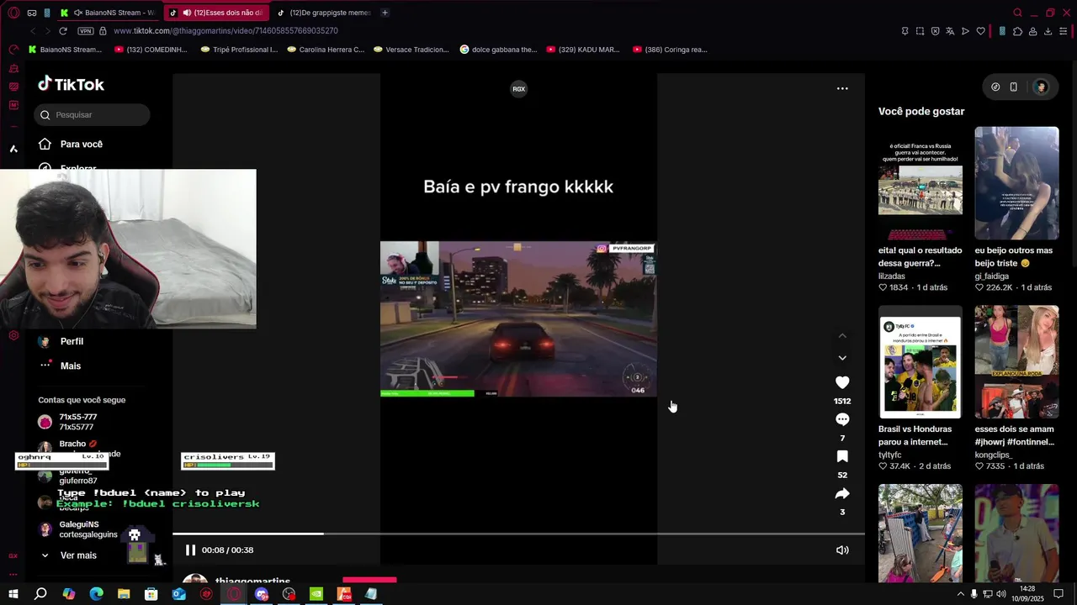This screenshot has height=605, width=1077.
Task: Open the get-app phone icon in header
Action: (x=1014, y=87)
